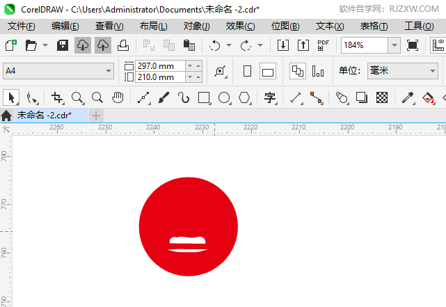The image size is (446, 307).
Task: Increase page width with up arrow
Action: [198, 65]
